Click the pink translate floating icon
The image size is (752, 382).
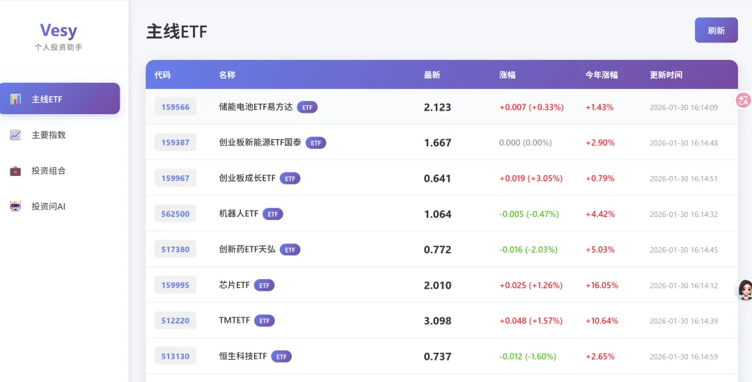(744, 100)
